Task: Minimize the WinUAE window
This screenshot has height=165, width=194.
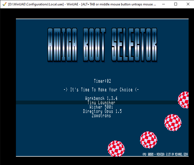Action: click(x=164, y=4)
